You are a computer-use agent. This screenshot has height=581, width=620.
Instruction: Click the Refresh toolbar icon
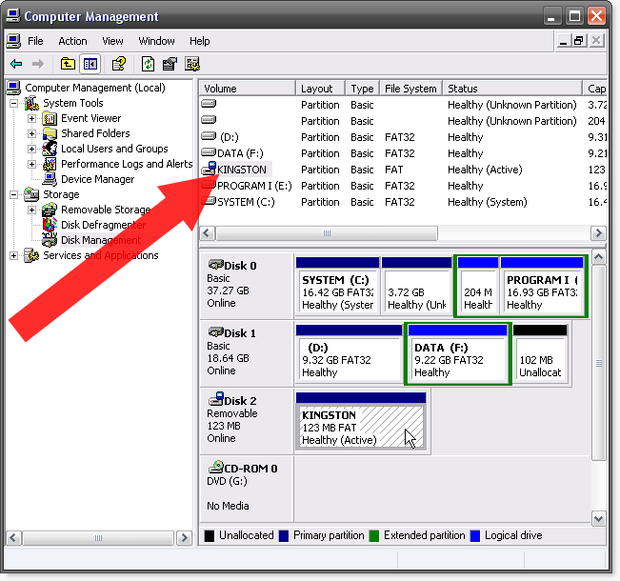(148, 64)
